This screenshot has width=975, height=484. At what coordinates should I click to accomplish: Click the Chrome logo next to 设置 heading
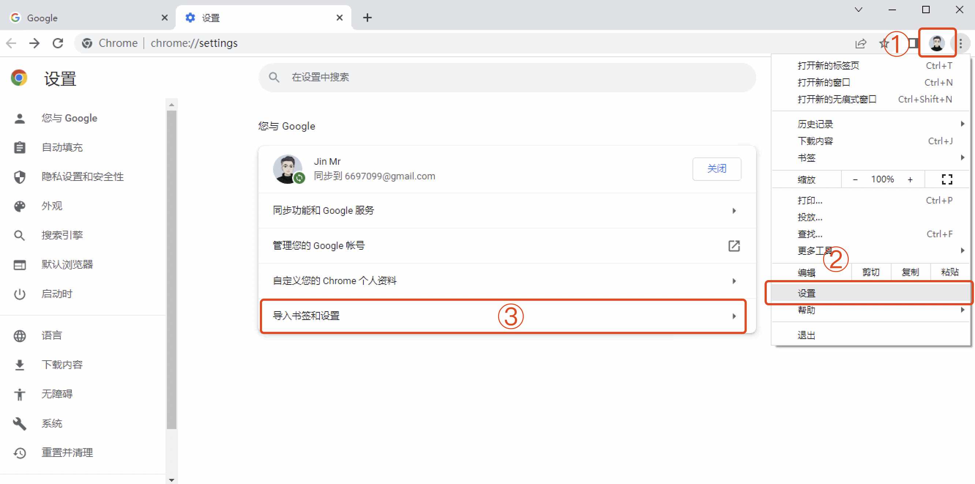coord(19,78)
